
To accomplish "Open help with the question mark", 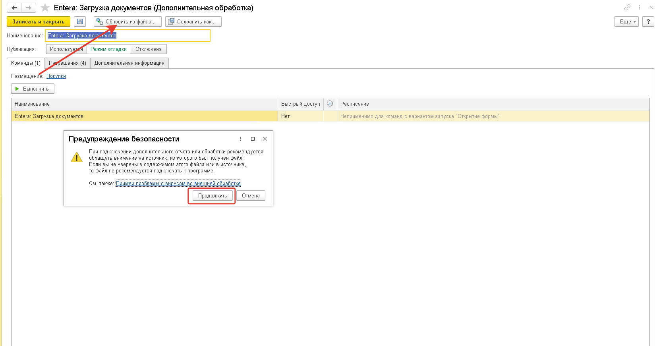I will (x=648, y=21).
